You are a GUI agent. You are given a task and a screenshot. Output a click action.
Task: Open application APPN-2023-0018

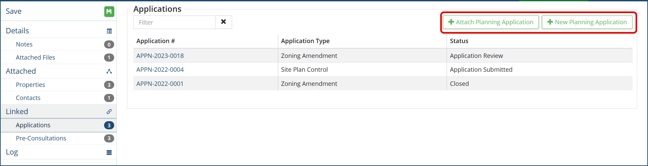[x=160, y=56]
